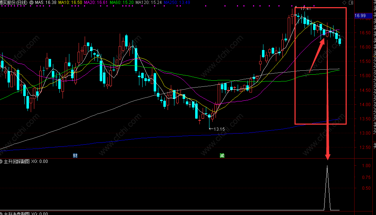Select the MA20: 16.61 label

[x=96, y=2]
